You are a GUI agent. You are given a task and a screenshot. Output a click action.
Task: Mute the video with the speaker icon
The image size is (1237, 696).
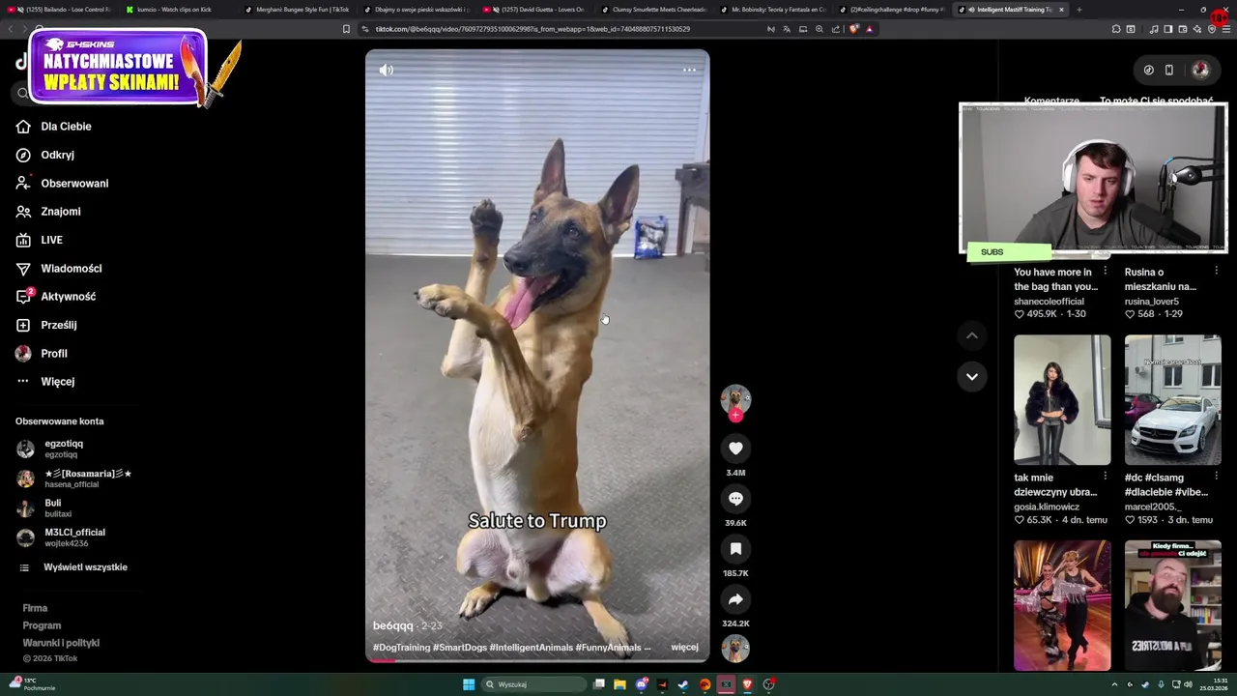pyautogui.click(x=386, y=70)
